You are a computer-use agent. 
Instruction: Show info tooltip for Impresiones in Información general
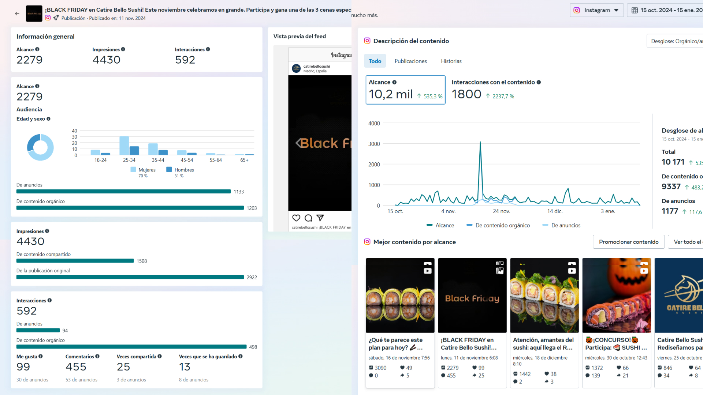point(123,49)
